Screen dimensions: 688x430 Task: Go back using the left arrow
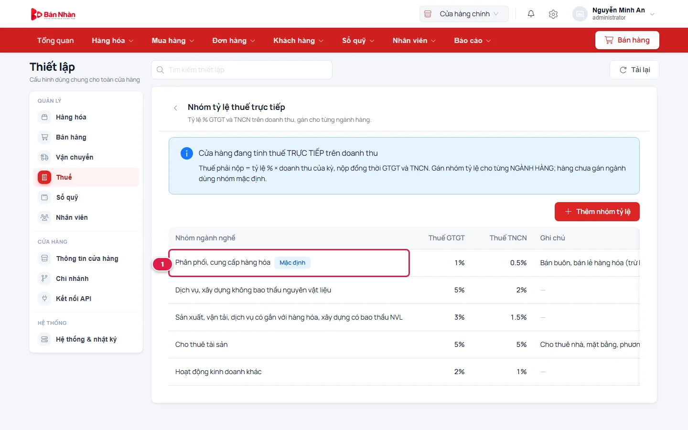tap(175, 108)
